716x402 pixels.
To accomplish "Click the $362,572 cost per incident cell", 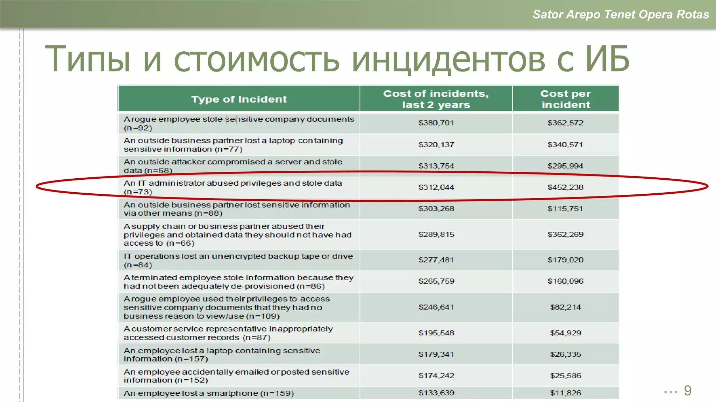I will coord(565,123).
